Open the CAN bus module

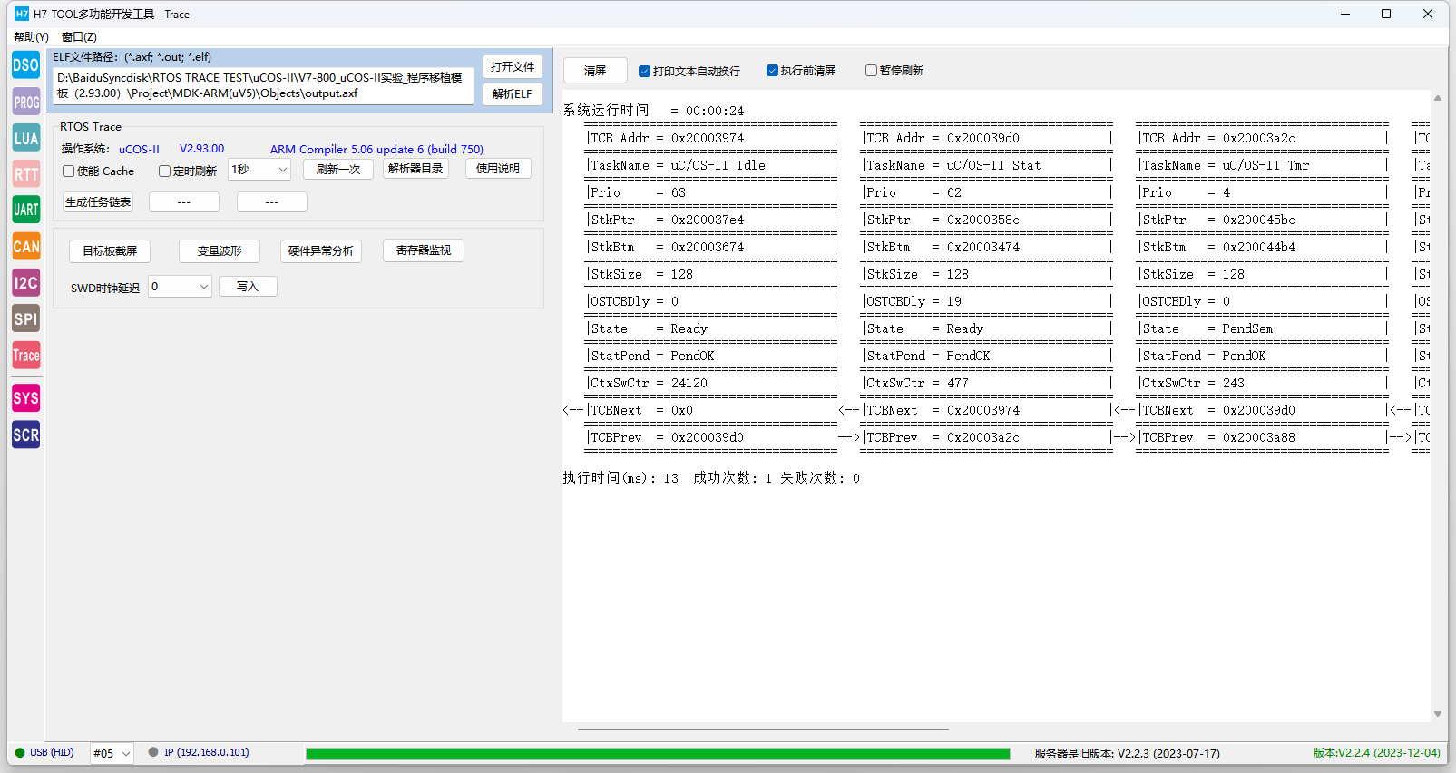[x=25, y=246]
